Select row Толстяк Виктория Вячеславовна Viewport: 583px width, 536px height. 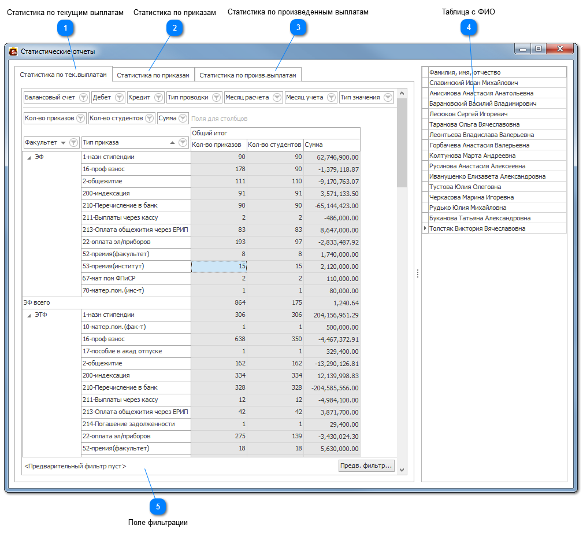point(497,228)
